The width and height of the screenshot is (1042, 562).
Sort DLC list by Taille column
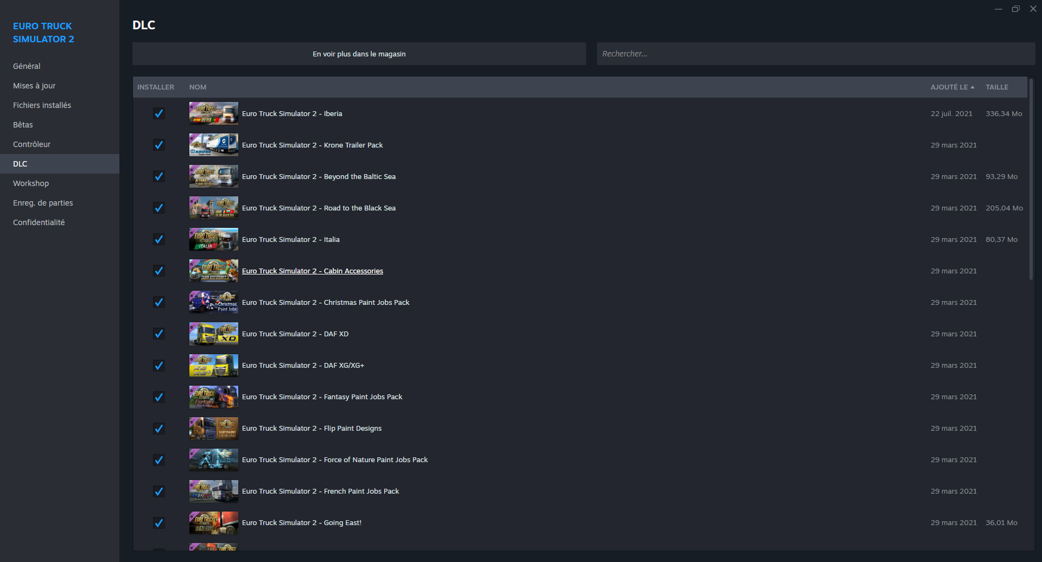[x=996, y=87]
